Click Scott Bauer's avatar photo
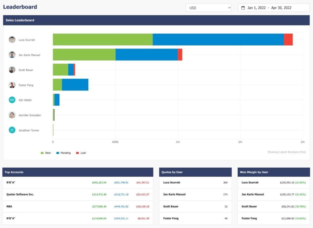 click(x=12, y=70)
